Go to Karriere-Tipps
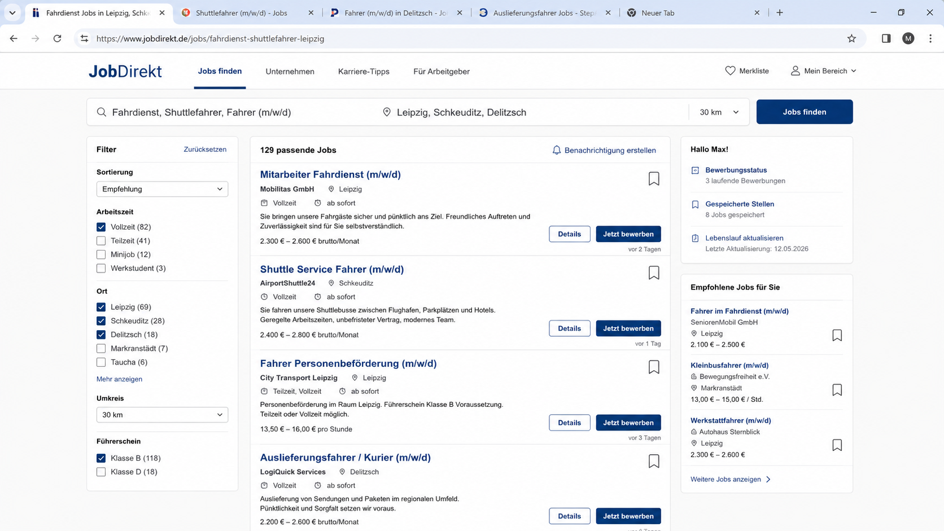The height and width of the screenshot is (531, 944). [x=364, y=72]
